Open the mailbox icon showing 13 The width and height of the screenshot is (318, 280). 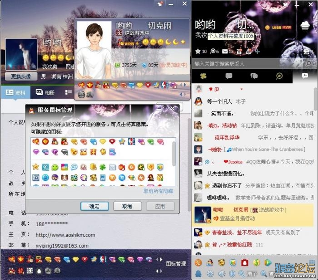click(228, 51)
